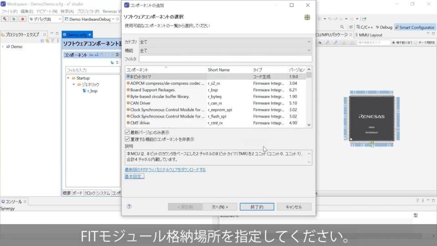Image resolution: width=437 pixels, height=246 pixels.
Task: Expand the Demo project in Project Explorer
Action: 3,46
